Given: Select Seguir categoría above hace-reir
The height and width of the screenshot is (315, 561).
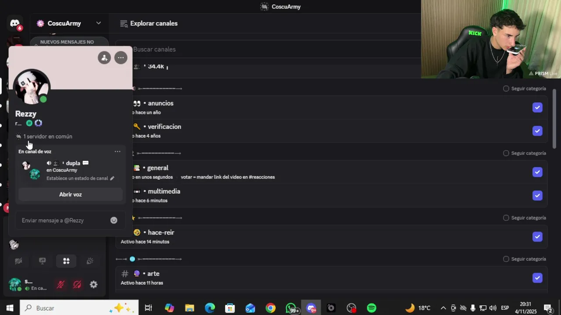Looking at the screenshot, I should 525,218.
